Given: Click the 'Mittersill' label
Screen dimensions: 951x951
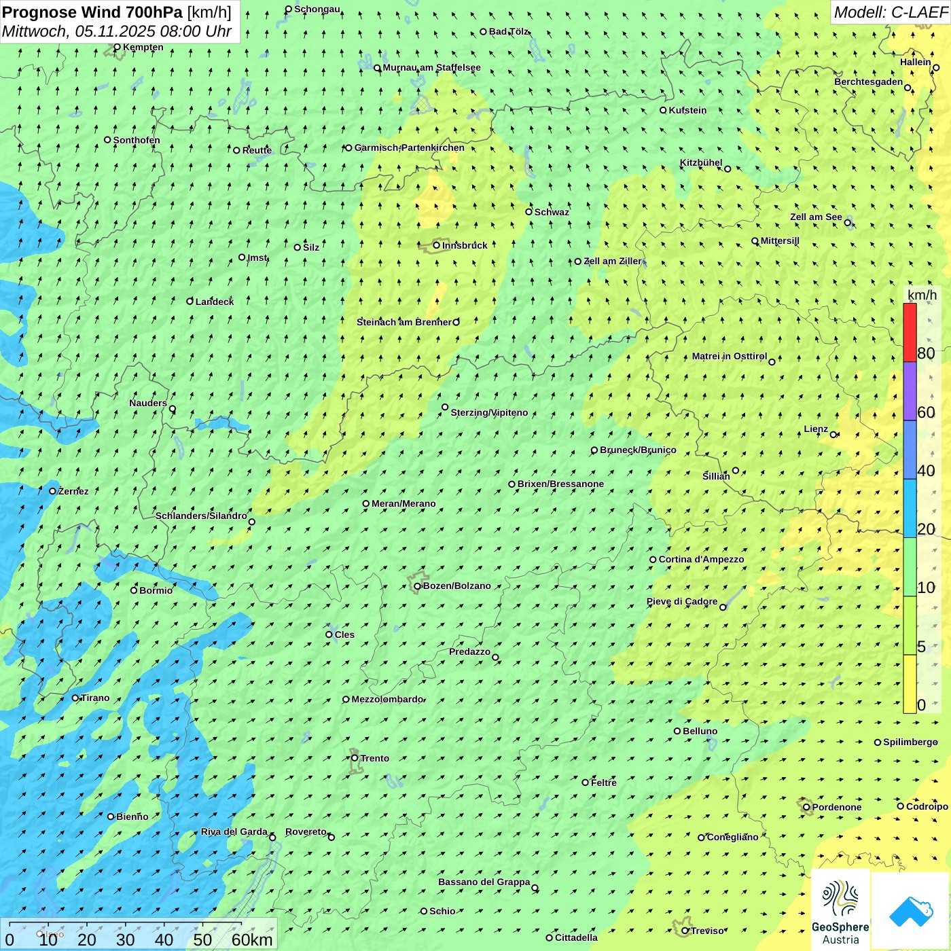Looking at the screenshot, I should click(x=780, y=240).
